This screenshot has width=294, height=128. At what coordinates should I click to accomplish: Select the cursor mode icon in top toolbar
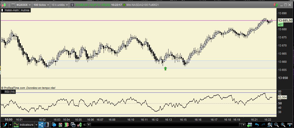coord(13,5)
